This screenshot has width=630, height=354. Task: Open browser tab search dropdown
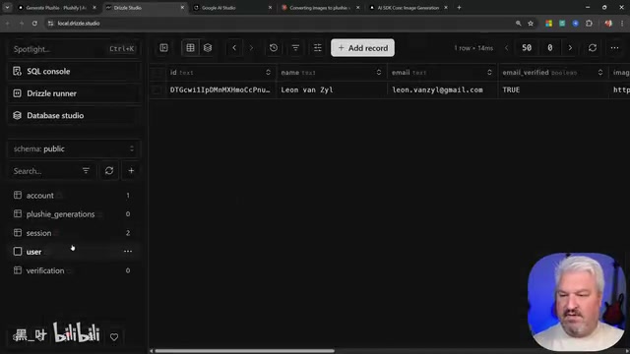tap(7, 8)
